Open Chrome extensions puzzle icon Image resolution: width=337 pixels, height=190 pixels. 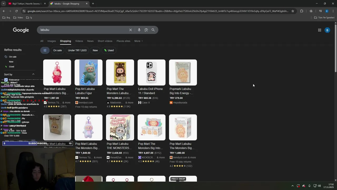(x=301, y=11)
